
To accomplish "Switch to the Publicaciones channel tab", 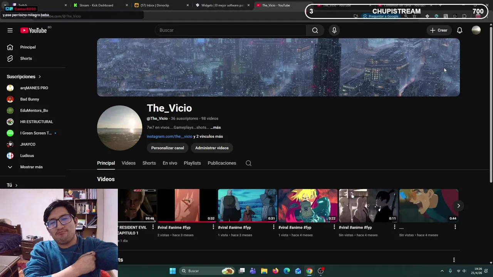I will click(222, 163).
